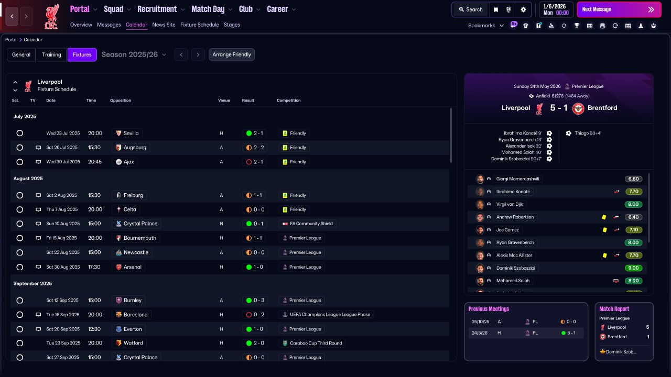
Task: Click the fixtures list vertical scrollbar
Action: (x=451, y=135)
